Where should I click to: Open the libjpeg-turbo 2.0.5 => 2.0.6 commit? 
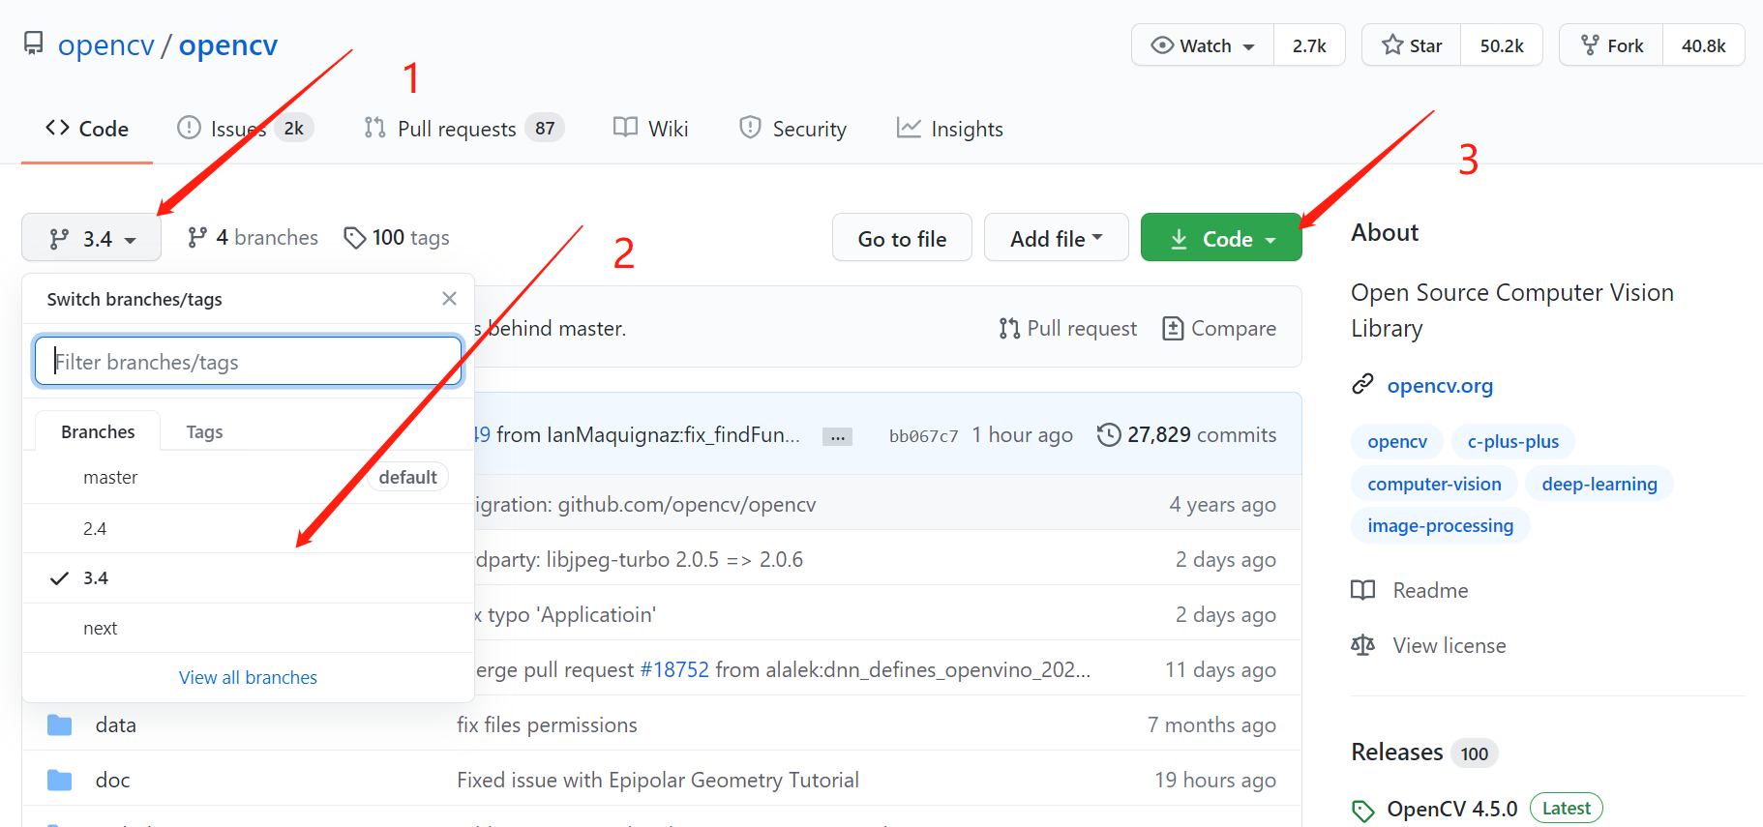[x=640, y=560]
